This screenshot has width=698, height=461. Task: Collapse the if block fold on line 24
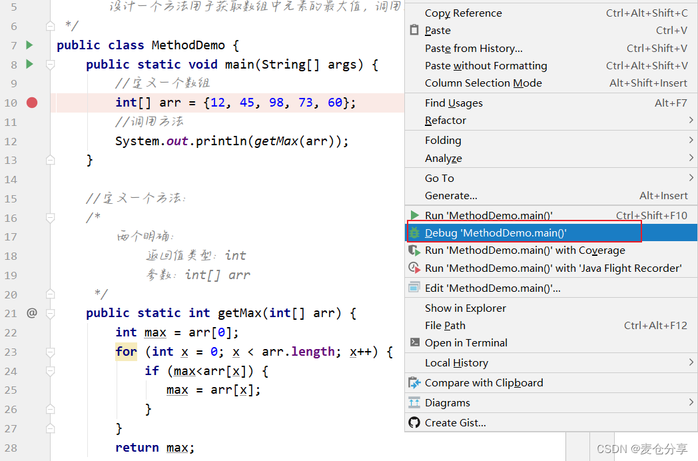(51, 371)
